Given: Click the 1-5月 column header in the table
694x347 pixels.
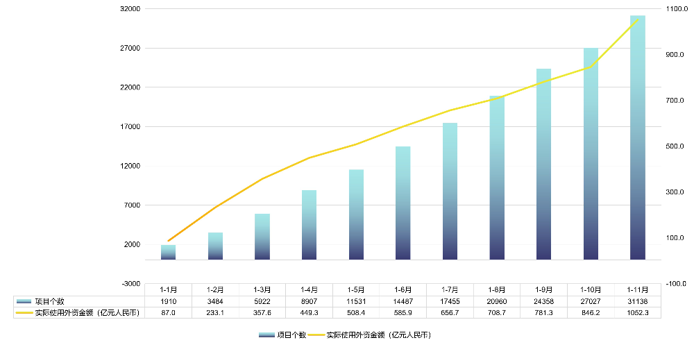Looking at the screenshot, I should point(355,289).
